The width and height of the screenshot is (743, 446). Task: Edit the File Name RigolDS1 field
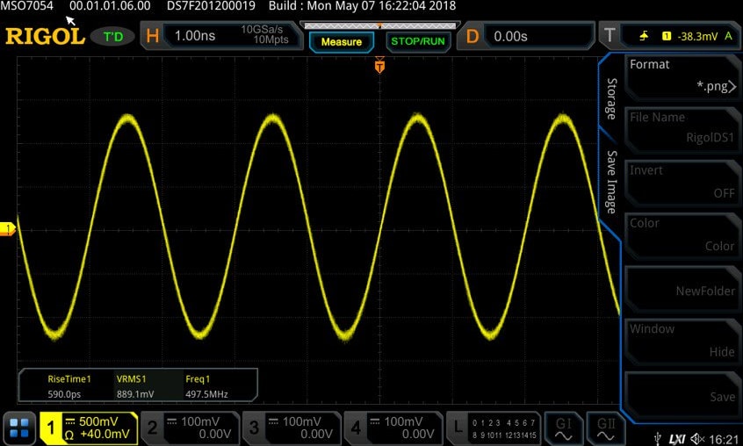tap(682, 129)
